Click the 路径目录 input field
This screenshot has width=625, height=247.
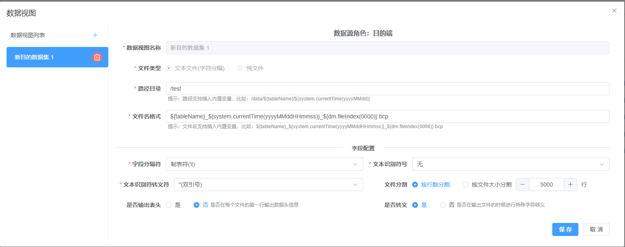click(387, 89)
